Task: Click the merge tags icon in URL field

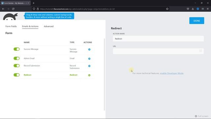Action: click(201, 51)
